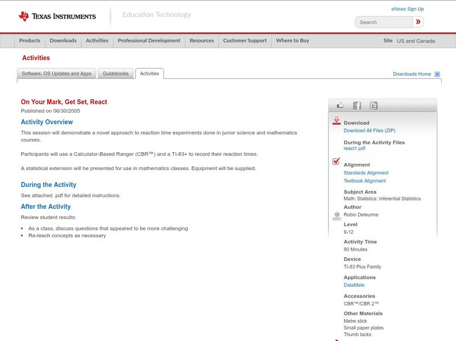Click the Review student results text

(x=48, y=217)
